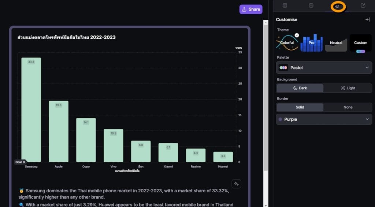Select Solid border option
375x207 pixels.
(300, 107)
